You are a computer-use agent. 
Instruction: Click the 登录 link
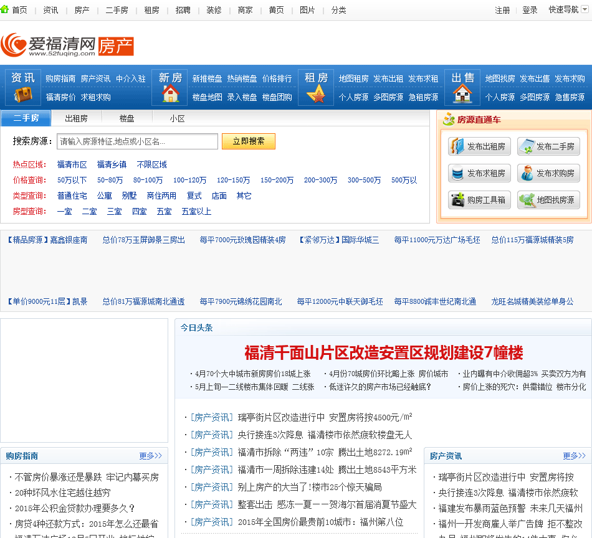click(530, 10)
